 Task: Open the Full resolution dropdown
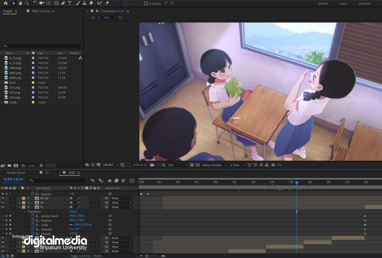(178, 165)
